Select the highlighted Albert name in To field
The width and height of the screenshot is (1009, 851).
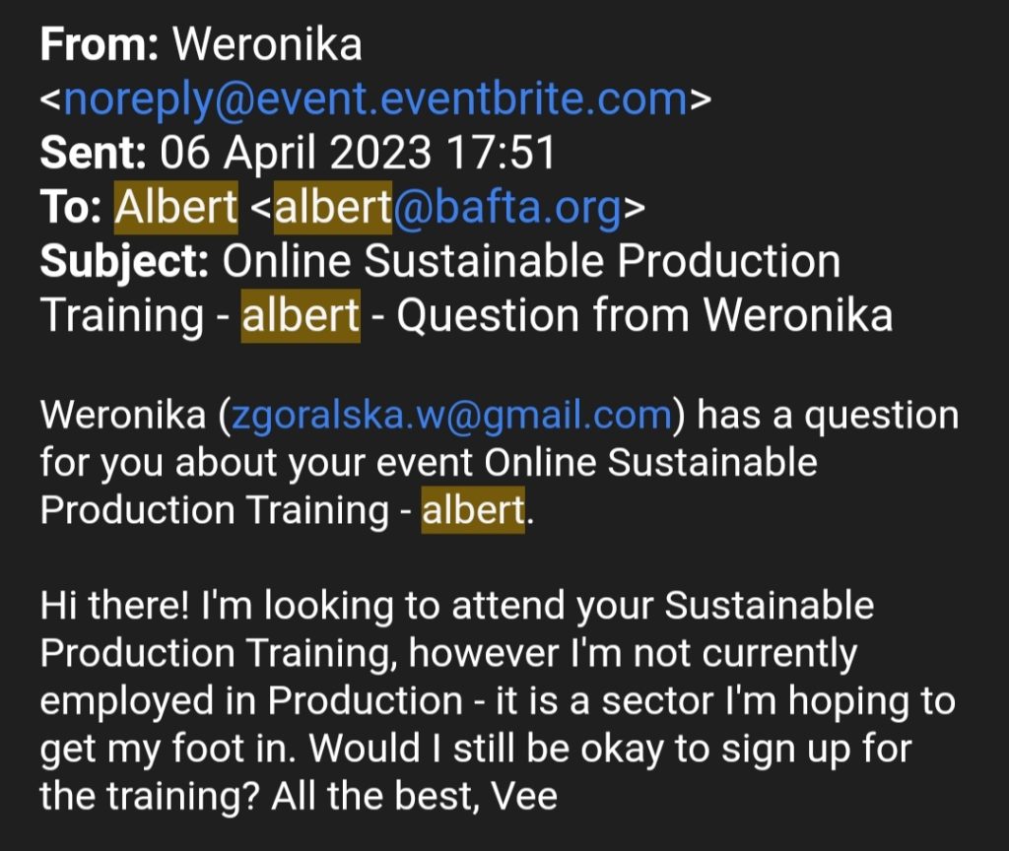176,207
